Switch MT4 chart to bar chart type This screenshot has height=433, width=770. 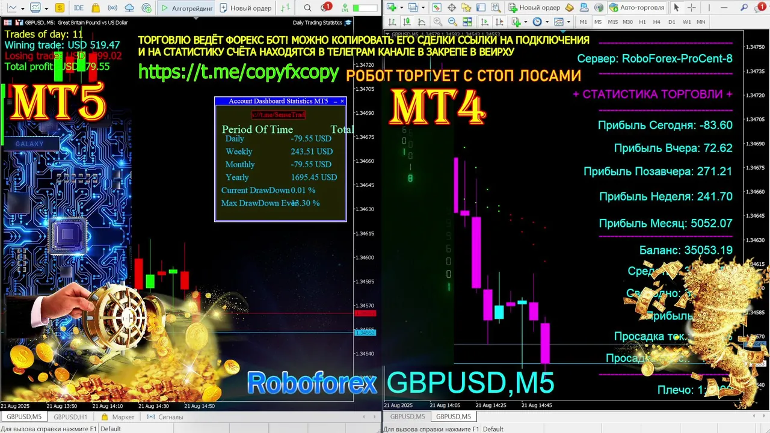[392, 22]
